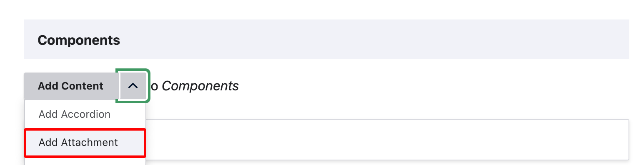This screenshot has width=636, height=165.
Task: Click the Components section heading
Action: [x=79, y=40]
